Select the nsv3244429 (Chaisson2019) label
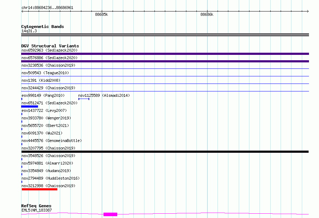The height and width of the screenshot is (218, 319). (48, 88)
